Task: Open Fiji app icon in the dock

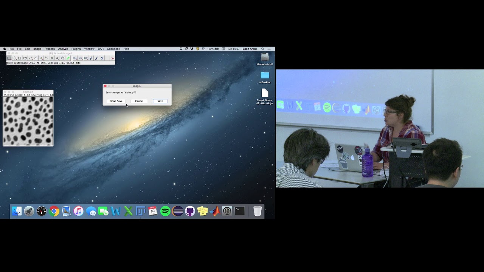Action: 140,211
